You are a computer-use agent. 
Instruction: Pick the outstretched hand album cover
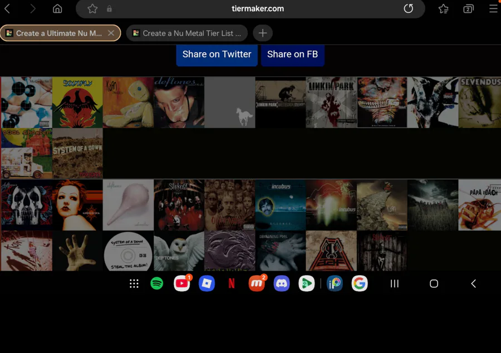pos(77,251)
